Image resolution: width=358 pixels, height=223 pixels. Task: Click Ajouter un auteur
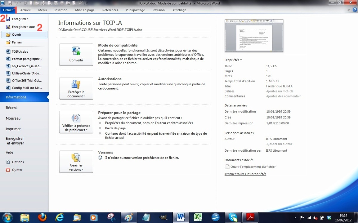point(279,144)
